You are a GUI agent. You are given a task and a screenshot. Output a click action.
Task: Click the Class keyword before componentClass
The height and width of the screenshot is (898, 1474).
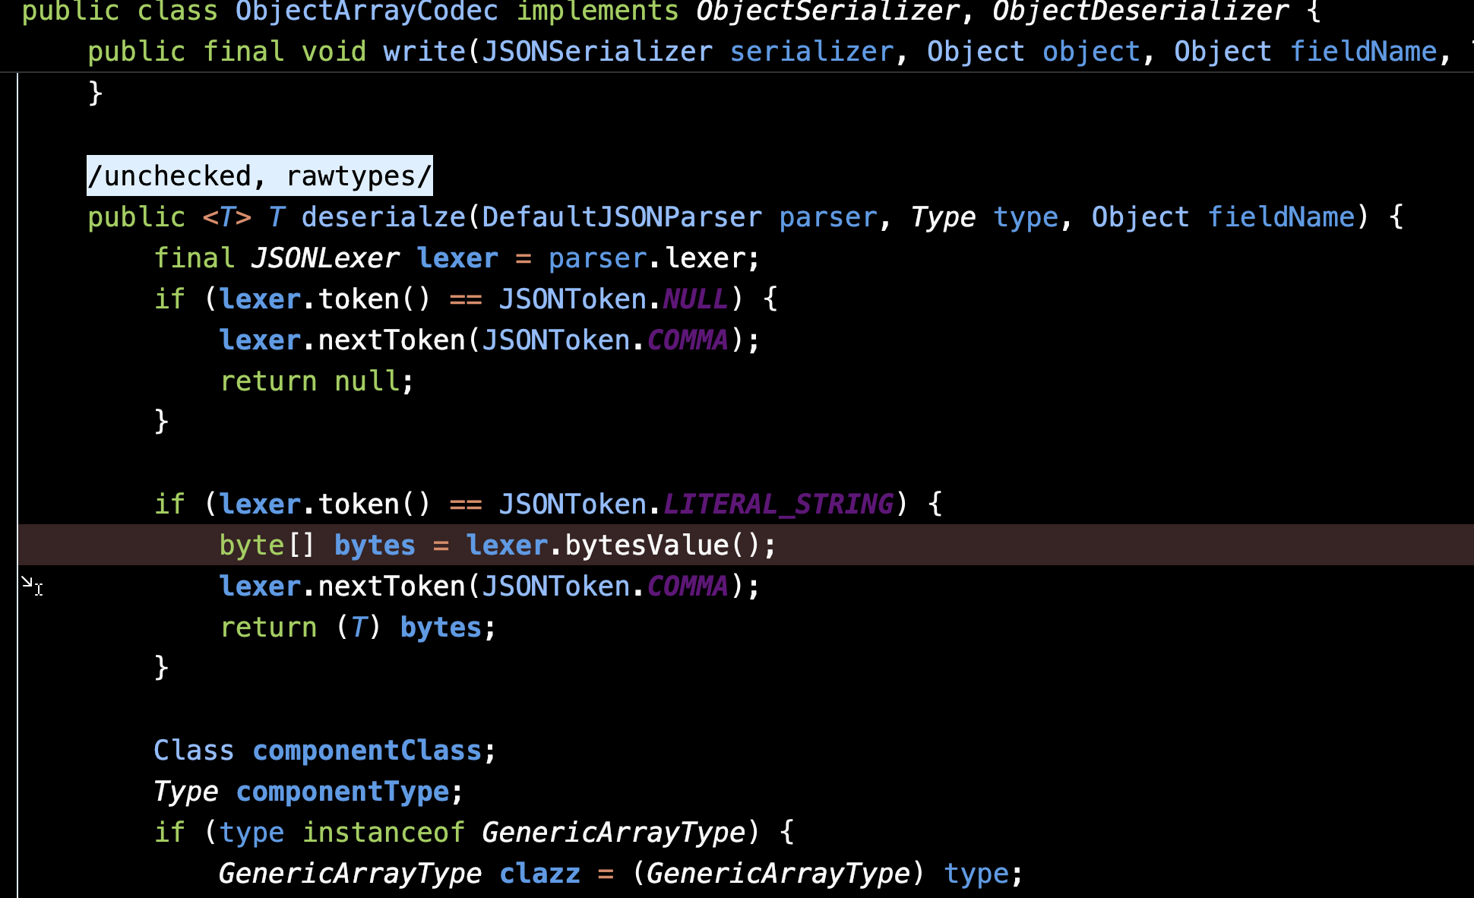195,751
